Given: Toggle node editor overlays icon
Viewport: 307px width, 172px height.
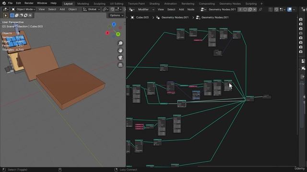Looking at the screenshot, I should click(x=289, y=10).
